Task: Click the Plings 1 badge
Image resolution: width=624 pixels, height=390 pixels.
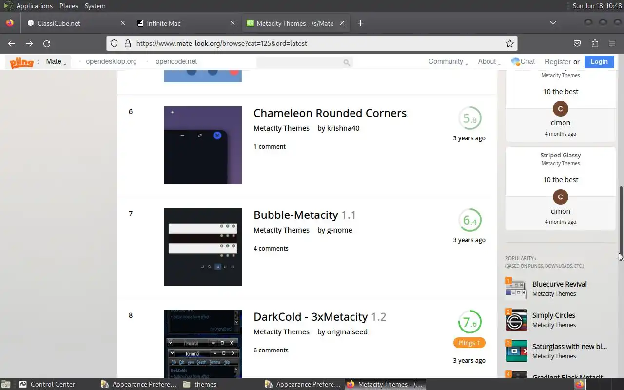Action: click(x=469, y=343)
